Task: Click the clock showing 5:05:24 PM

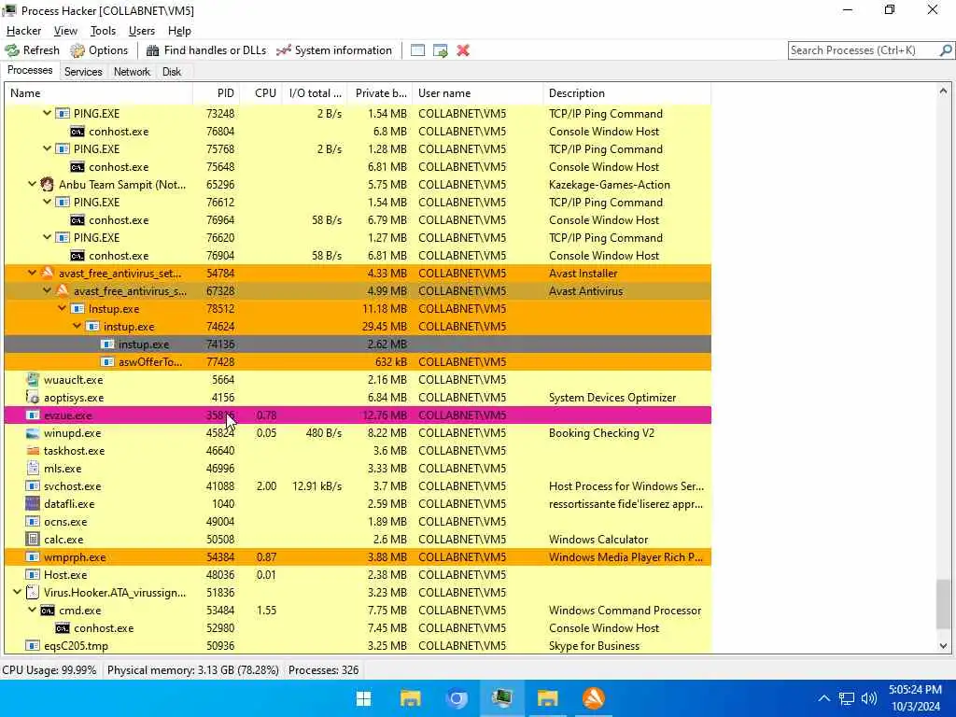Action: coord(915,690)
